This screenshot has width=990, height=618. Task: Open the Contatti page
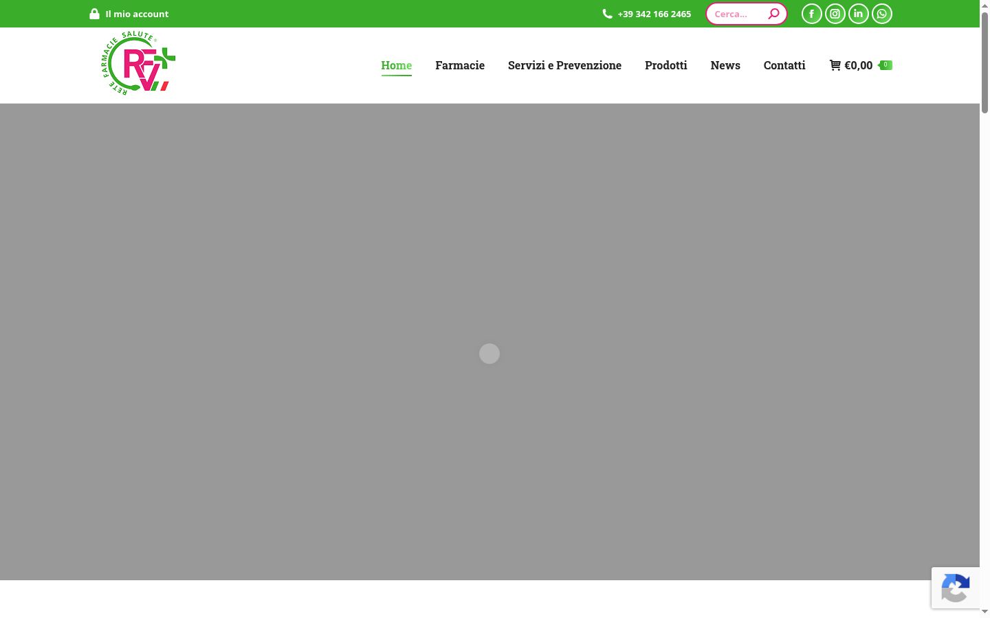(784, 65)
